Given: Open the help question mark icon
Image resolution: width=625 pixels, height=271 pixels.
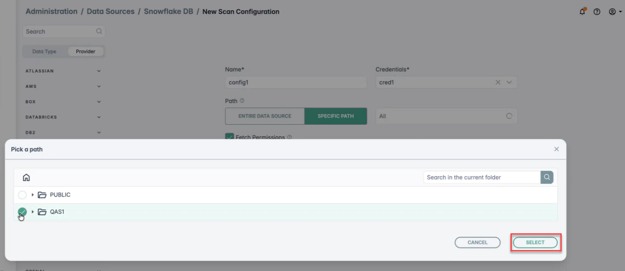Looking at the screenshot, I should 597,12.
